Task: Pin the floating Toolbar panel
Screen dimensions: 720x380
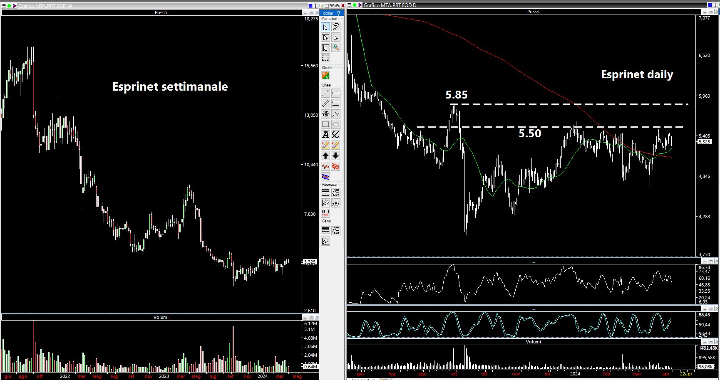Action: click(339, 13)
